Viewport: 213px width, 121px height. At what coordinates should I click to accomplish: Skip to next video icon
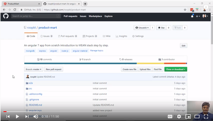(x=26, y=116)
